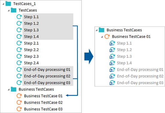Click the reference icon of End-of-Day processing 03 in right panel
The image size is (165, 113).
click(x=112, y=83)
